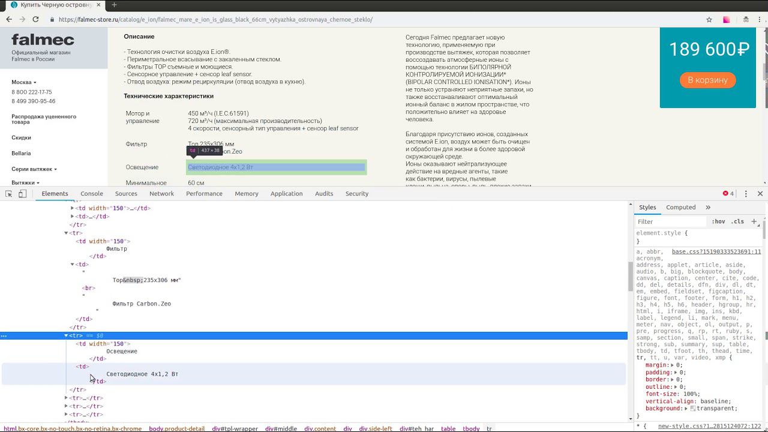Open the Memory tab
This screenshot has height=432, width=768.
coord(247,194)
